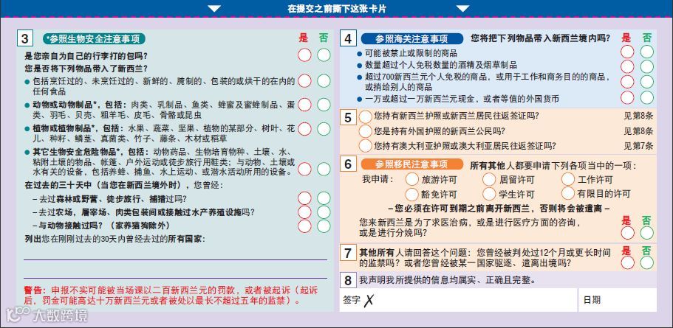Tick 持有外国护照的新西兰公民 circle
This screenshot has width=673, height=328.
(365, 130)
